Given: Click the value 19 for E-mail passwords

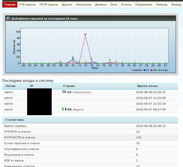Looking at the screenshot, I should pyautogui.click(x=138, y=143).
